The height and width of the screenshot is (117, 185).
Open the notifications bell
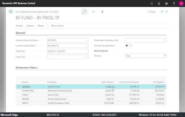159,3
